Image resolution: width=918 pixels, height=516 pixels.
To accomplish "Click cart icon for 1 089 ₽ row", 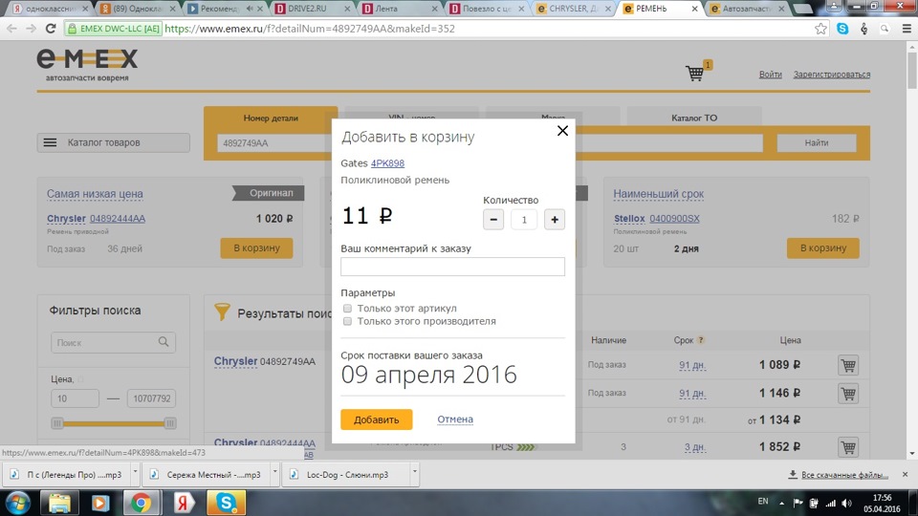I will pyautogui.click(x=848, y=365).
